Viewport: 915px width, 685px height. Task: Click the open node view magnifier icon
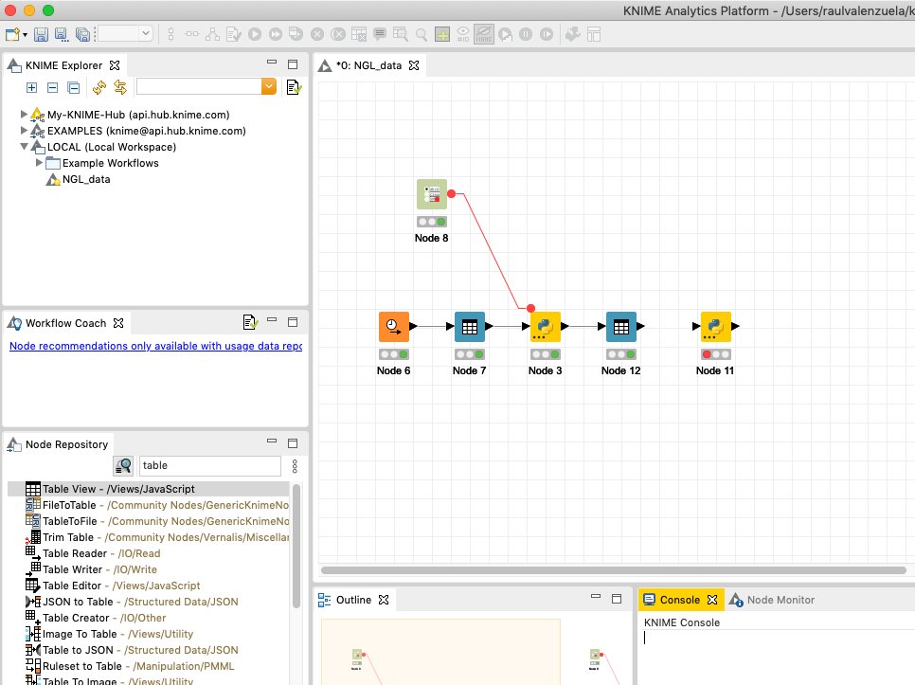(x=422, y=34)
